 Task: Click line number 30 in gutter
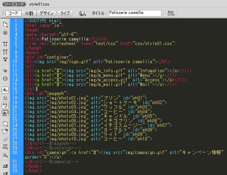click(x=15, y=153)
